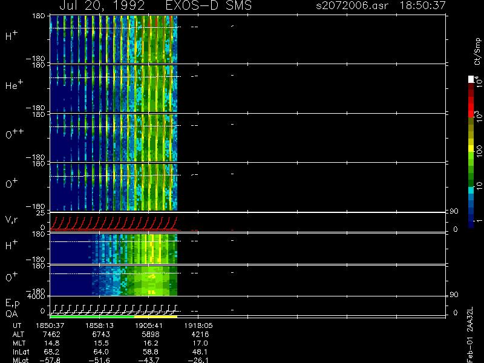
Task: Click the MLT value "15.5"
Action: click(101, 343)
